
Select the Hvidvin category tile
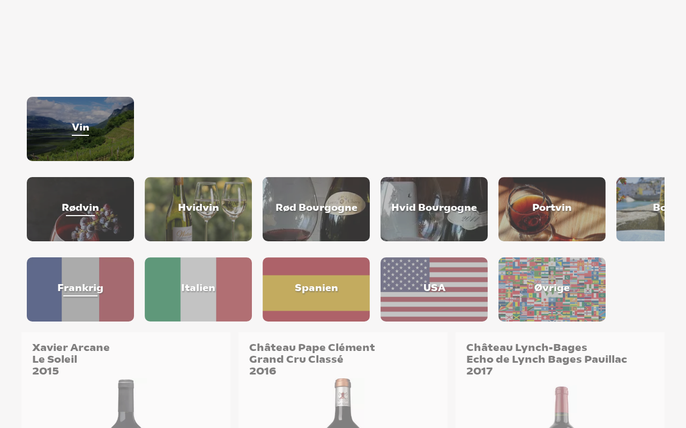(198, 209)
